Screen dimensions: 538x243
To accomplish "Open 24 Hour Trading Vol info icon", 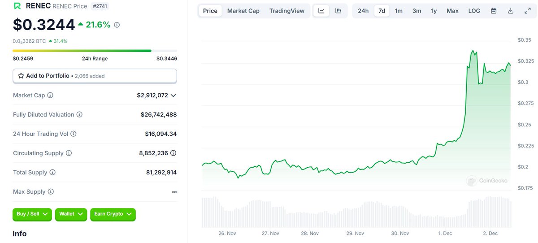I will (74, 134).
